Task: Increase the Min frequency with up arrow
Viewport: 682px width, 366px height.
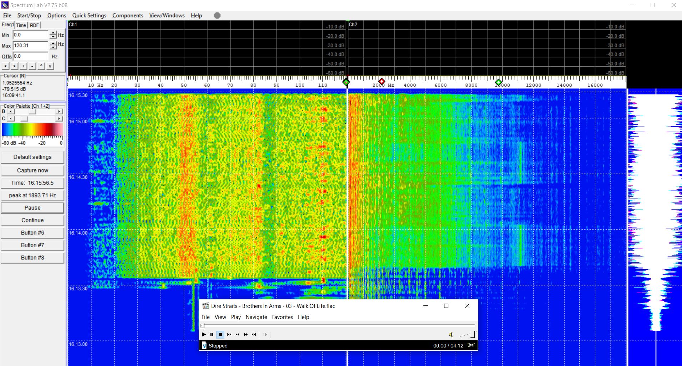Action: pyautogui.click(x=53, y=33)
